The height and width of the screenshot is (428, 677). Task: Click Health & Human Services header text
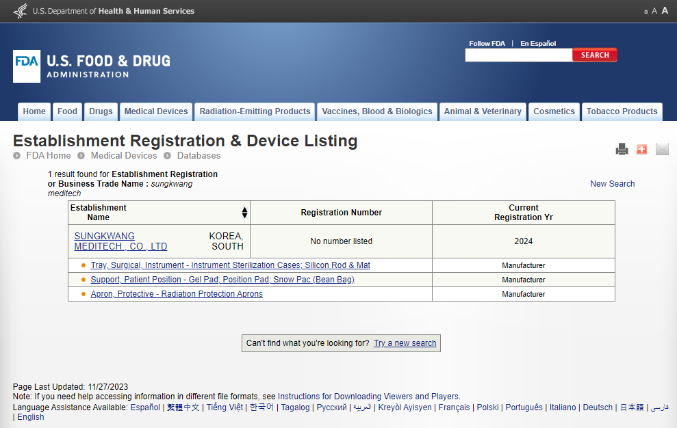tap(146, 11)
